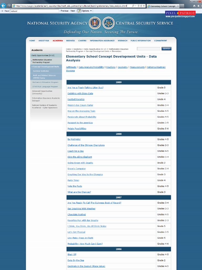Go back with the browser back arrow
Screen dimensions: 202x270
click(x=3, y=6)
